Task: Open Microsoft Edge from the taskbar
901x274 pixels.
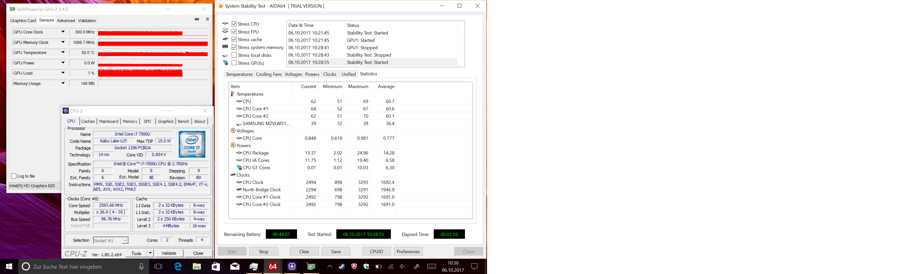Action: (178, 267)
